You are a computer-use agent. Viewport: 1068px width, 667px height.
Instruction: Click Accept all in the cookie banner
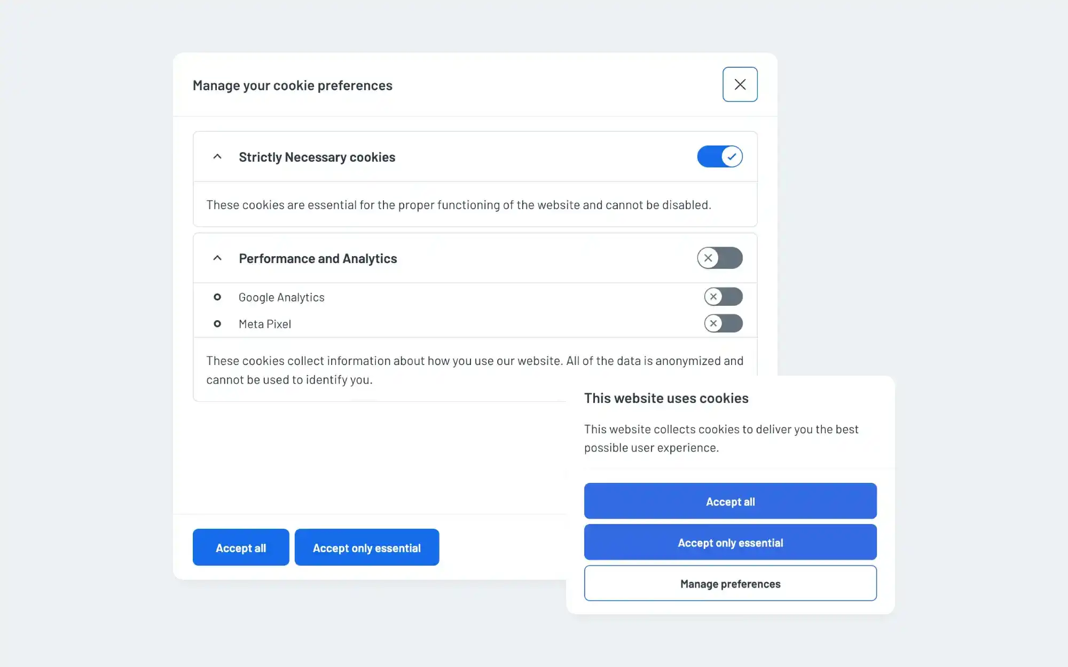coord(730,501)
